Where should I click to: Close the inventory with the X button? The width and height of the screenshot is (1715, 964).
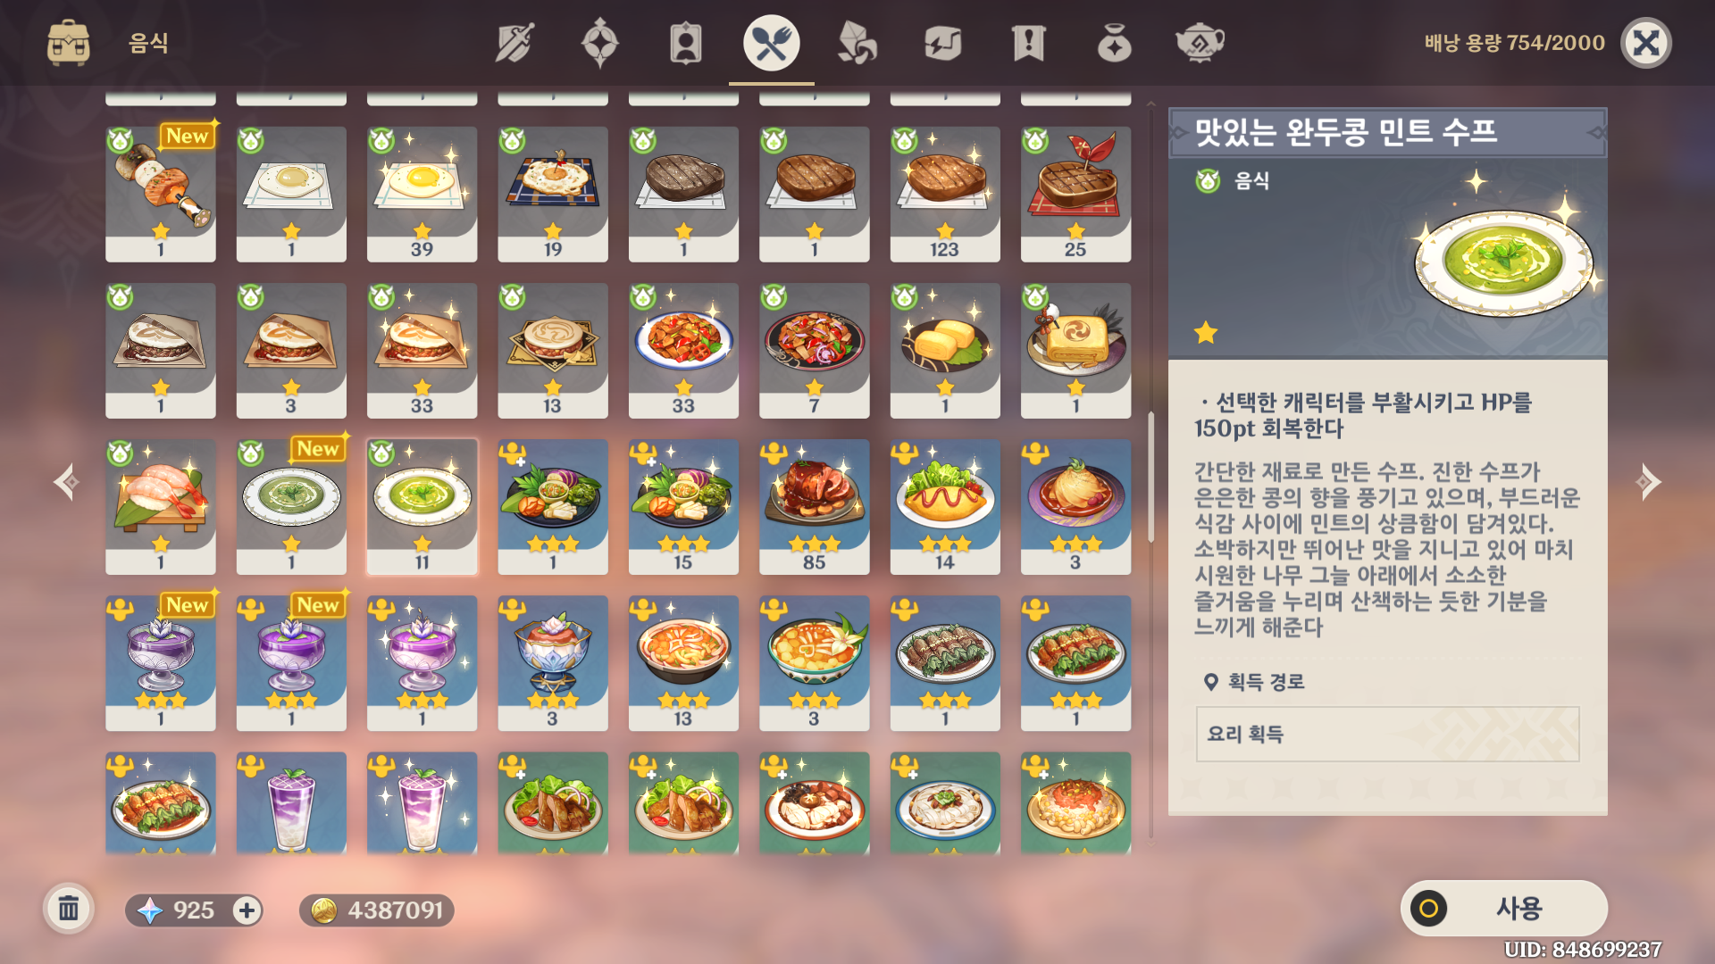(x=1646, y=43)
